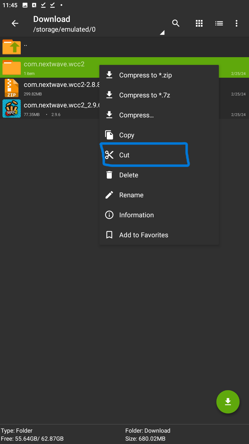Expand the storage path dropdown triangle
This screenshot has width=249, height=444.
click(162, 33)
